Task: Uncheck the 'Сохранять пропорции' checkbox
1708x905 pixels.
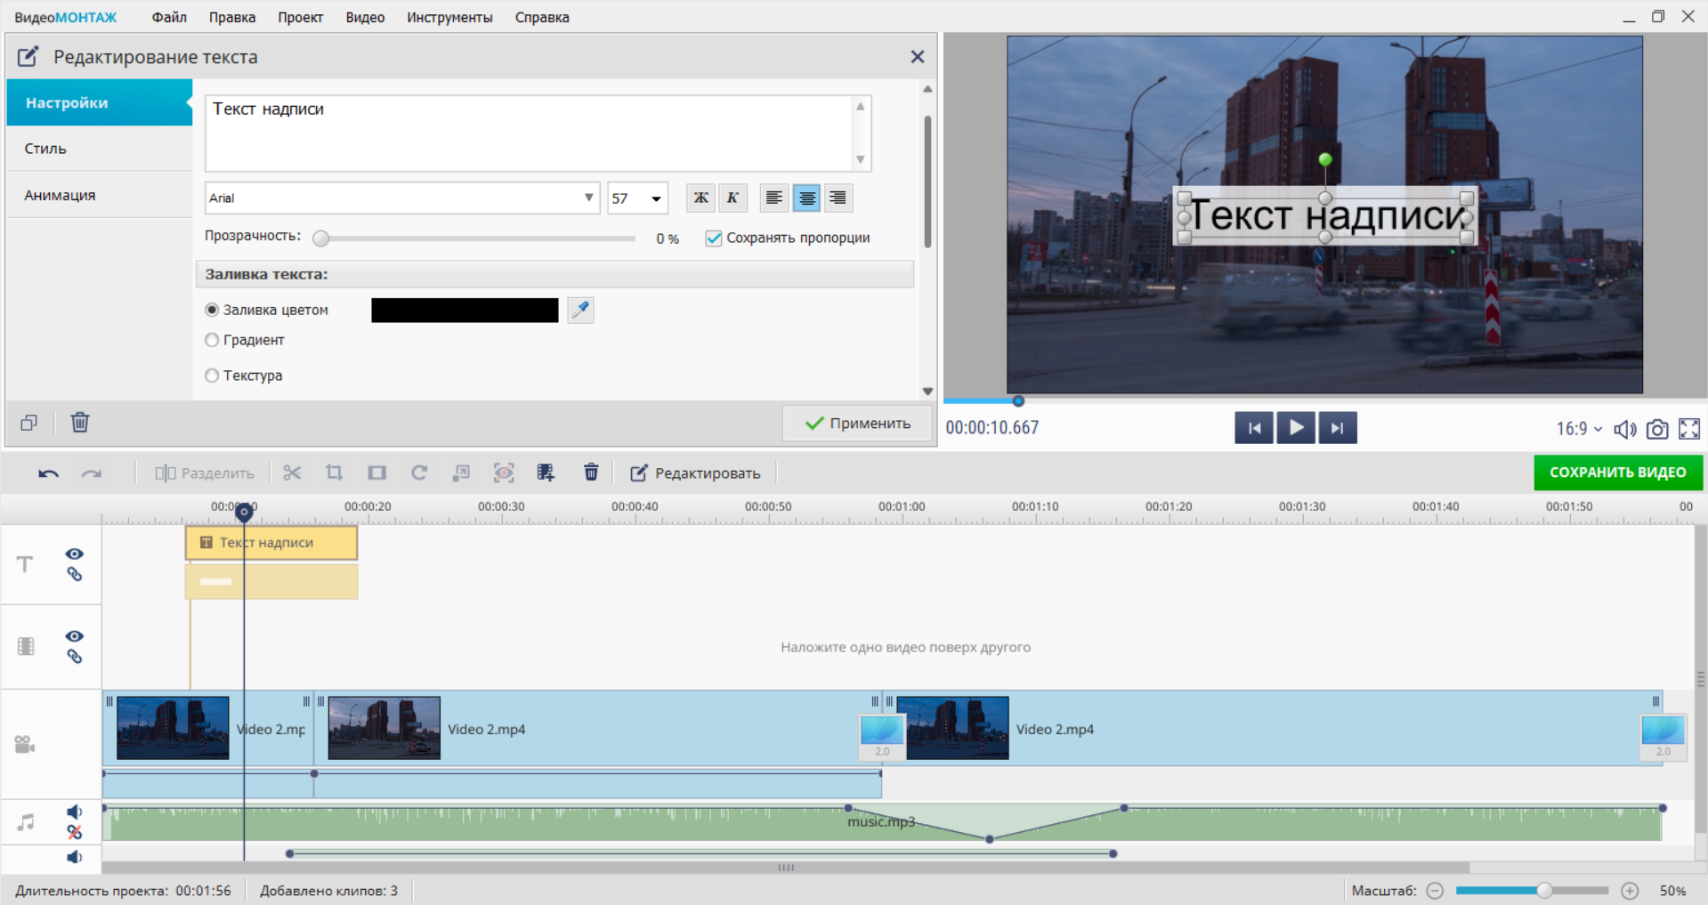Action: click(x=713, y=238)
